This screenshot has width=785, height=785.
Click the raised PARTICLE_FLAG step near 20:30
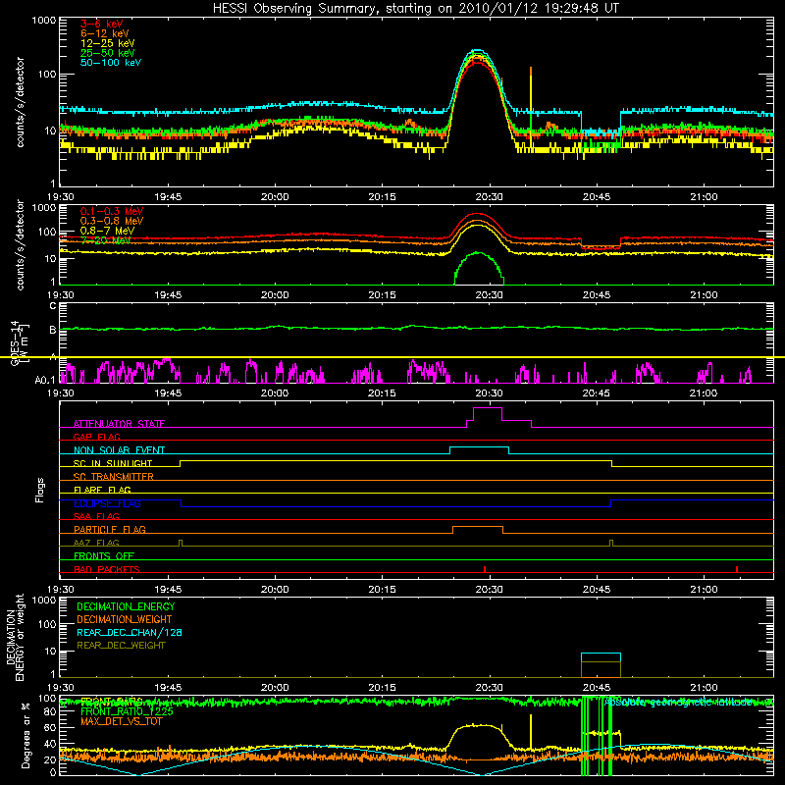(478, 530)
